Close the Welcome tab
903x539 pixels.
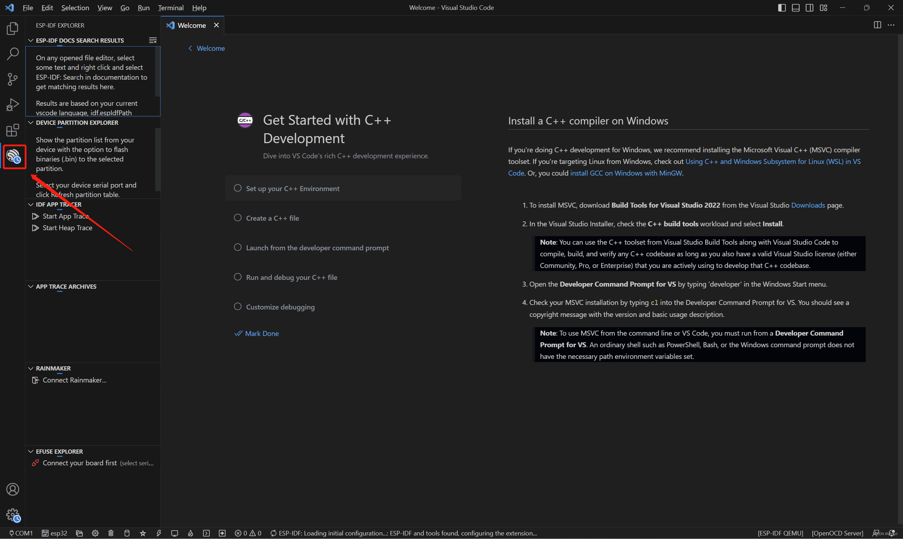click(216, 25)
